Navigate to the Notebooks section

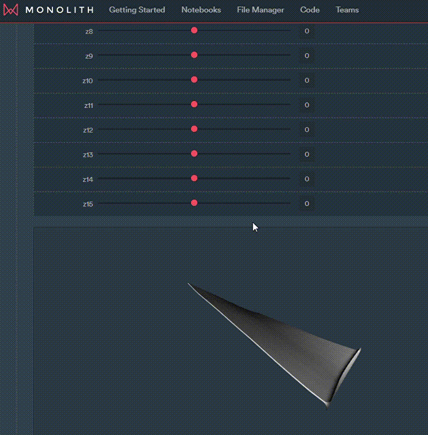201,10
